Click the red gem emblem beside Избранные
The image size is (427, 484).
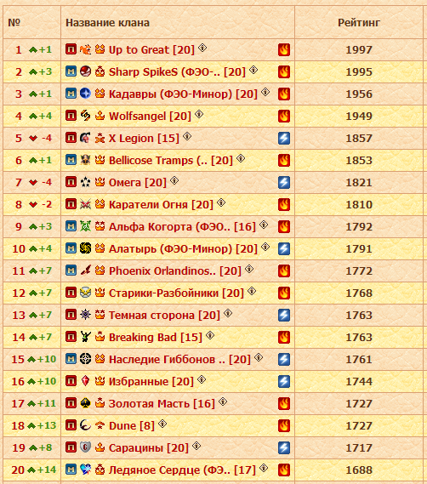85,381
